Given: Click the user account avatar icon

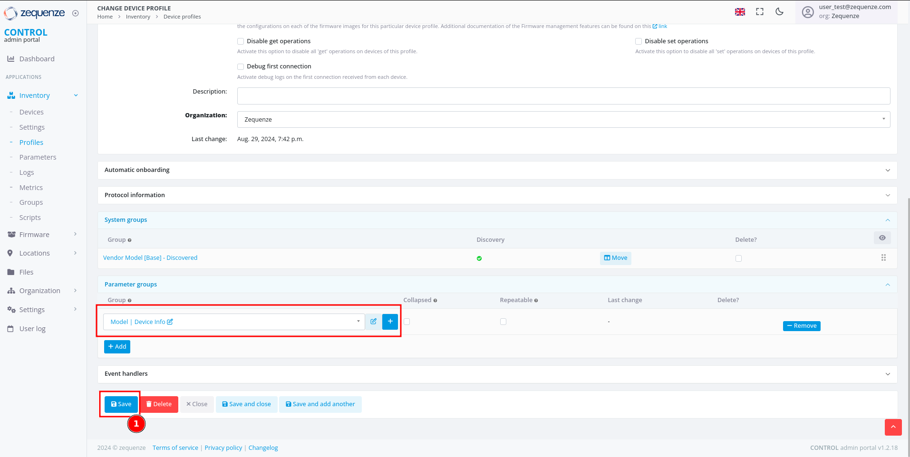Looking at the screenshot, I should click(x=808, y=12).
